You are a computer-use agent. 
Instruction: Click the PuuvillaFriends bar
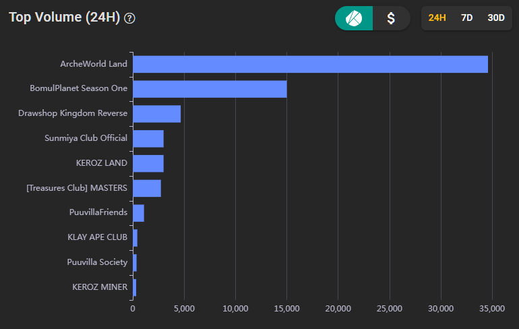[x=138, y=213]
